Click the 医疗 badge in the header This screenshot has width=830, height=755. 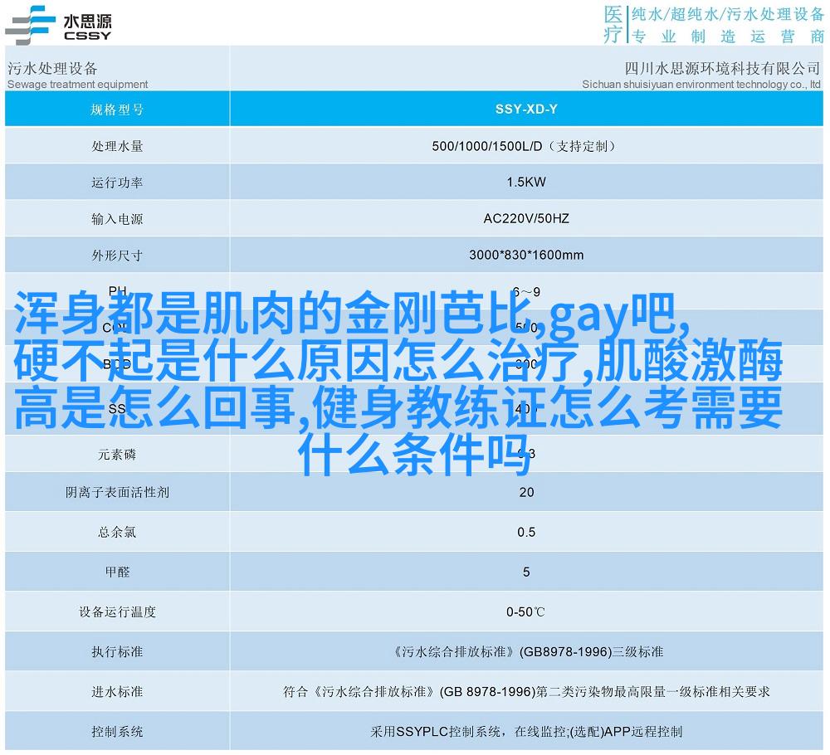[x=613, y=24]
